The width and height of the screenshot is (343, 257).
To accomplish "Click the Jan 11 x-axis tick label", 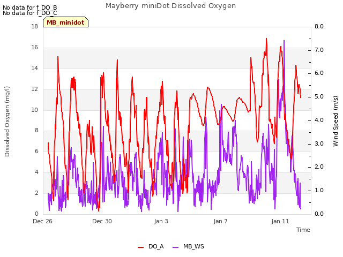I will [280, 221].
